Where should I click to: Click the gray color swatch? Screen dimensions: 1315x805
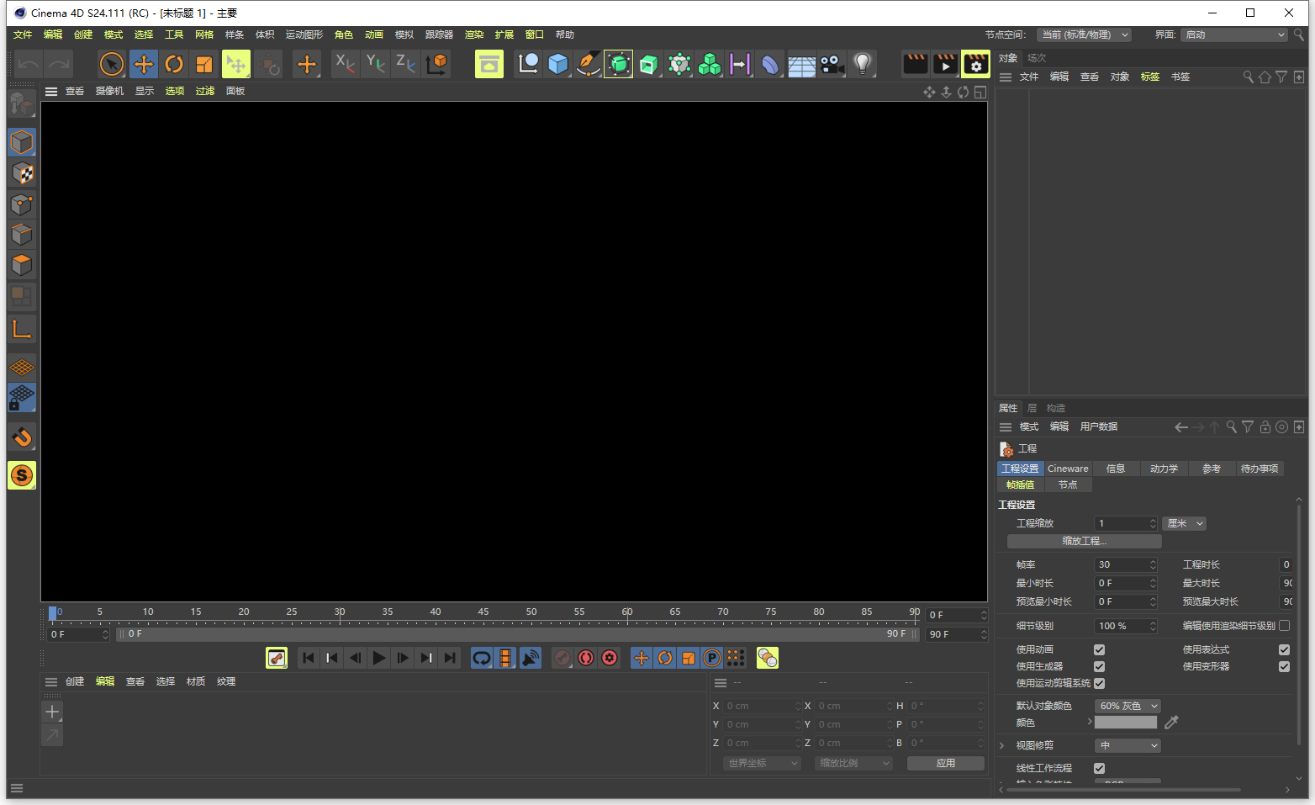pyautogui.click(x=1126, y=722)
